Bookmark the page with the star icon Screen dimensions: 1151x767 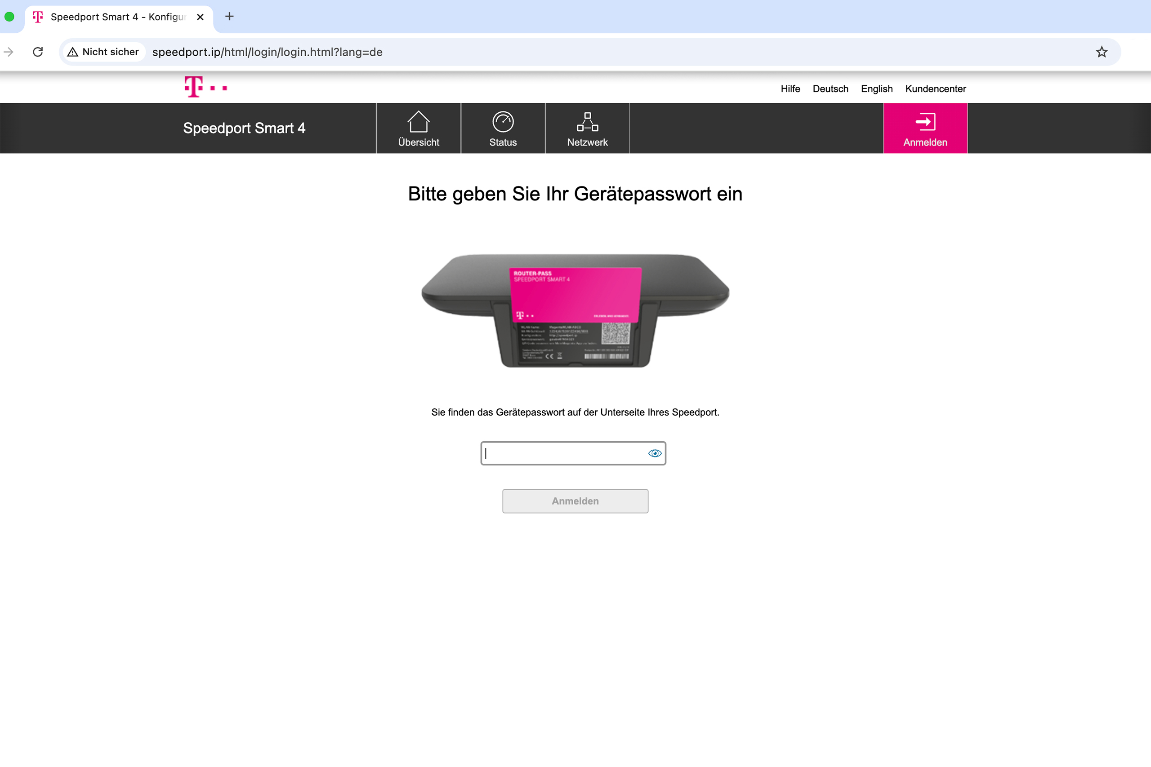tap(1101, 52)
